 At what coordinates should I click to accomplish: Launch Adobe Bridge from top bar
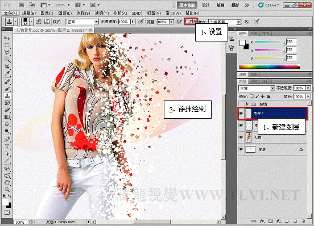[21, 5]
